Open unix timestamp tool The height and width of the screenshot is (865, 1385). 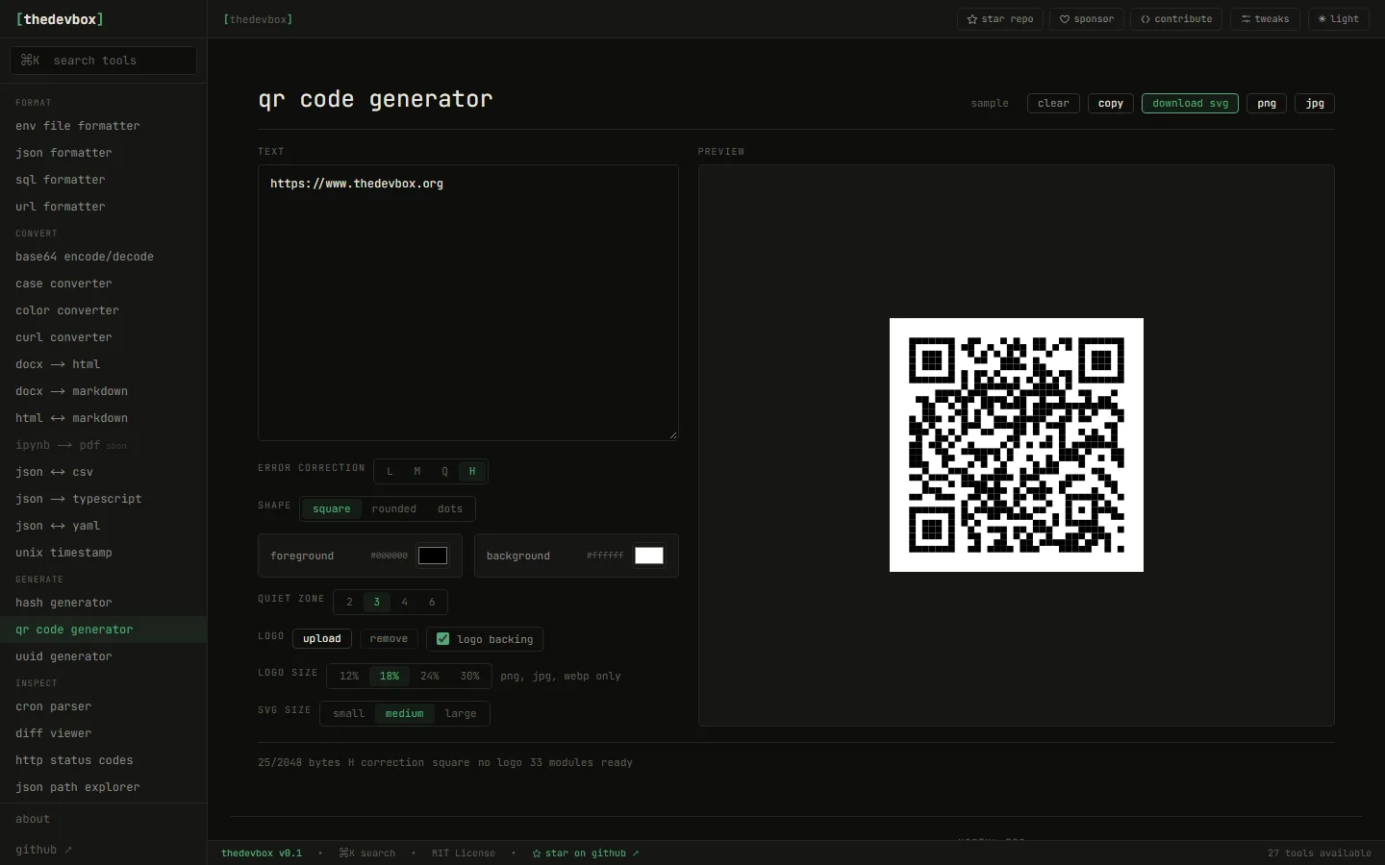pos(103,553)
